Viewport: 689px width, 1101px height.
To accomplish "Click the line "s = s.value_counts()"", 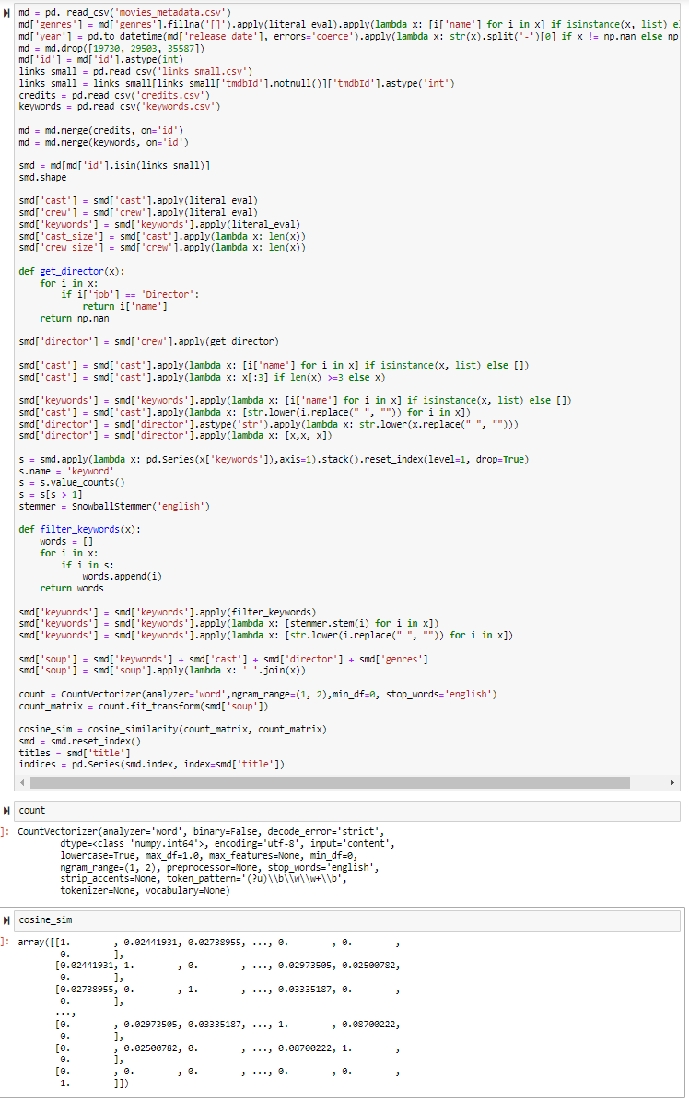I will [72, 483].
